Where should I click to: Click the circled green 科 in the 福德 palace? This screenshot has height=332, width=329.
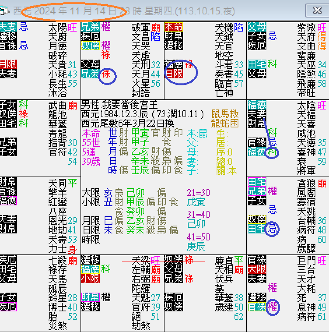[272, 152]
